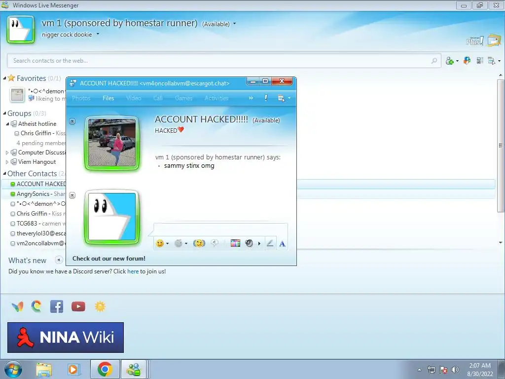This screenshot has height=379, width=505.
Task: Click the exclamation mark icon in the chat
Action: click(266, 98)
